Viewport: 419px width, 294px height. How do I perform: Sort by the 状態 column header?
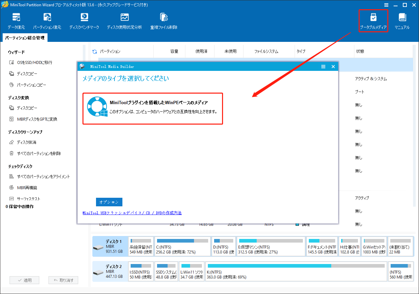coord(360,51)
